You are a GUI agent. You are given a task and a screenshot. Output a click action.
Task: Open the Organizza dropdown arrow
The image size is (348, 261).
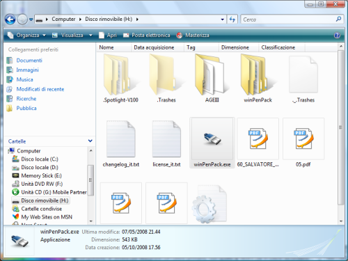tap(44, 35)
